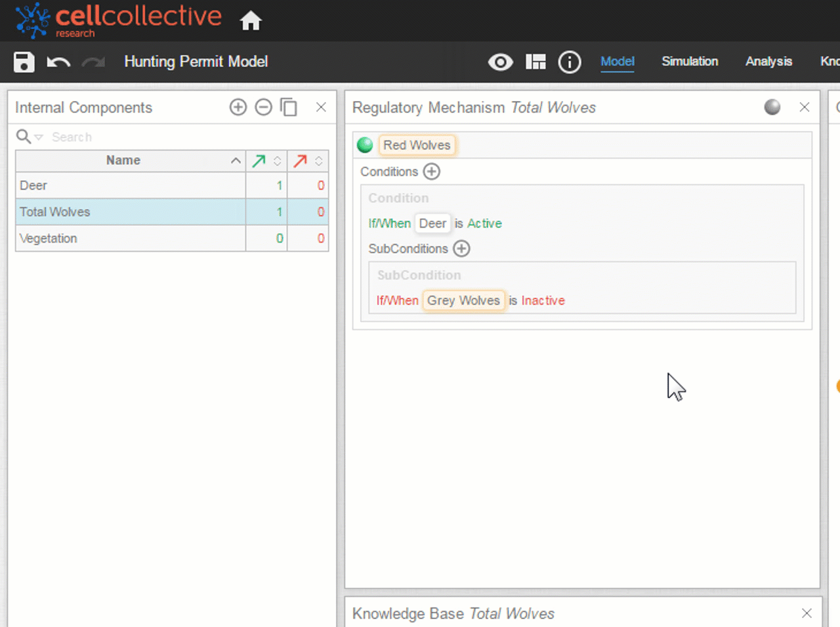
Task: Click the If/When link for Grey Wolves
Action: click(397, 300)
